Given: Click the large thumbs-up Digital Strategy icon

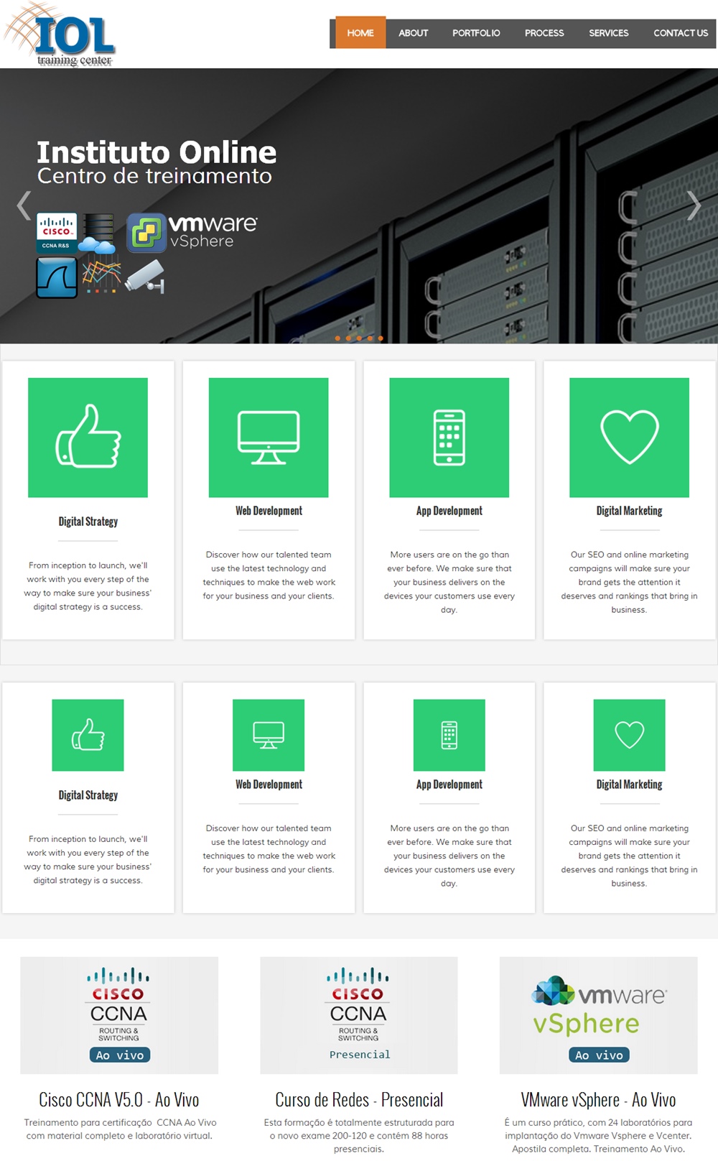Looking at the screenshot, I should coord(88,438).
